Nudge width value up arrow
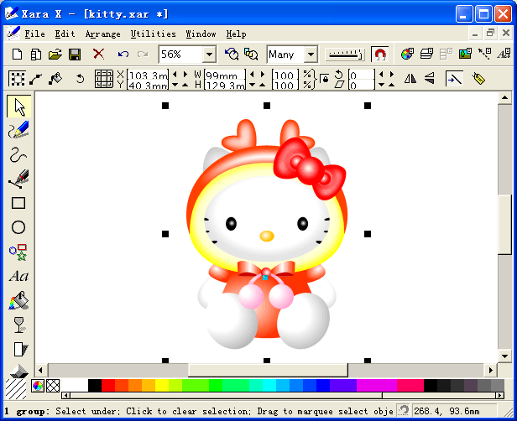 pyautogui.click(x=263, y=75)
